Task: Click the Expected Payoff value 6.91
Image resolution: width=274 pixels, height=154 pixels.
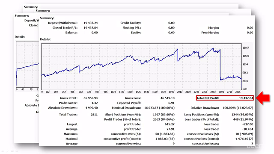Action: (171, 103)
